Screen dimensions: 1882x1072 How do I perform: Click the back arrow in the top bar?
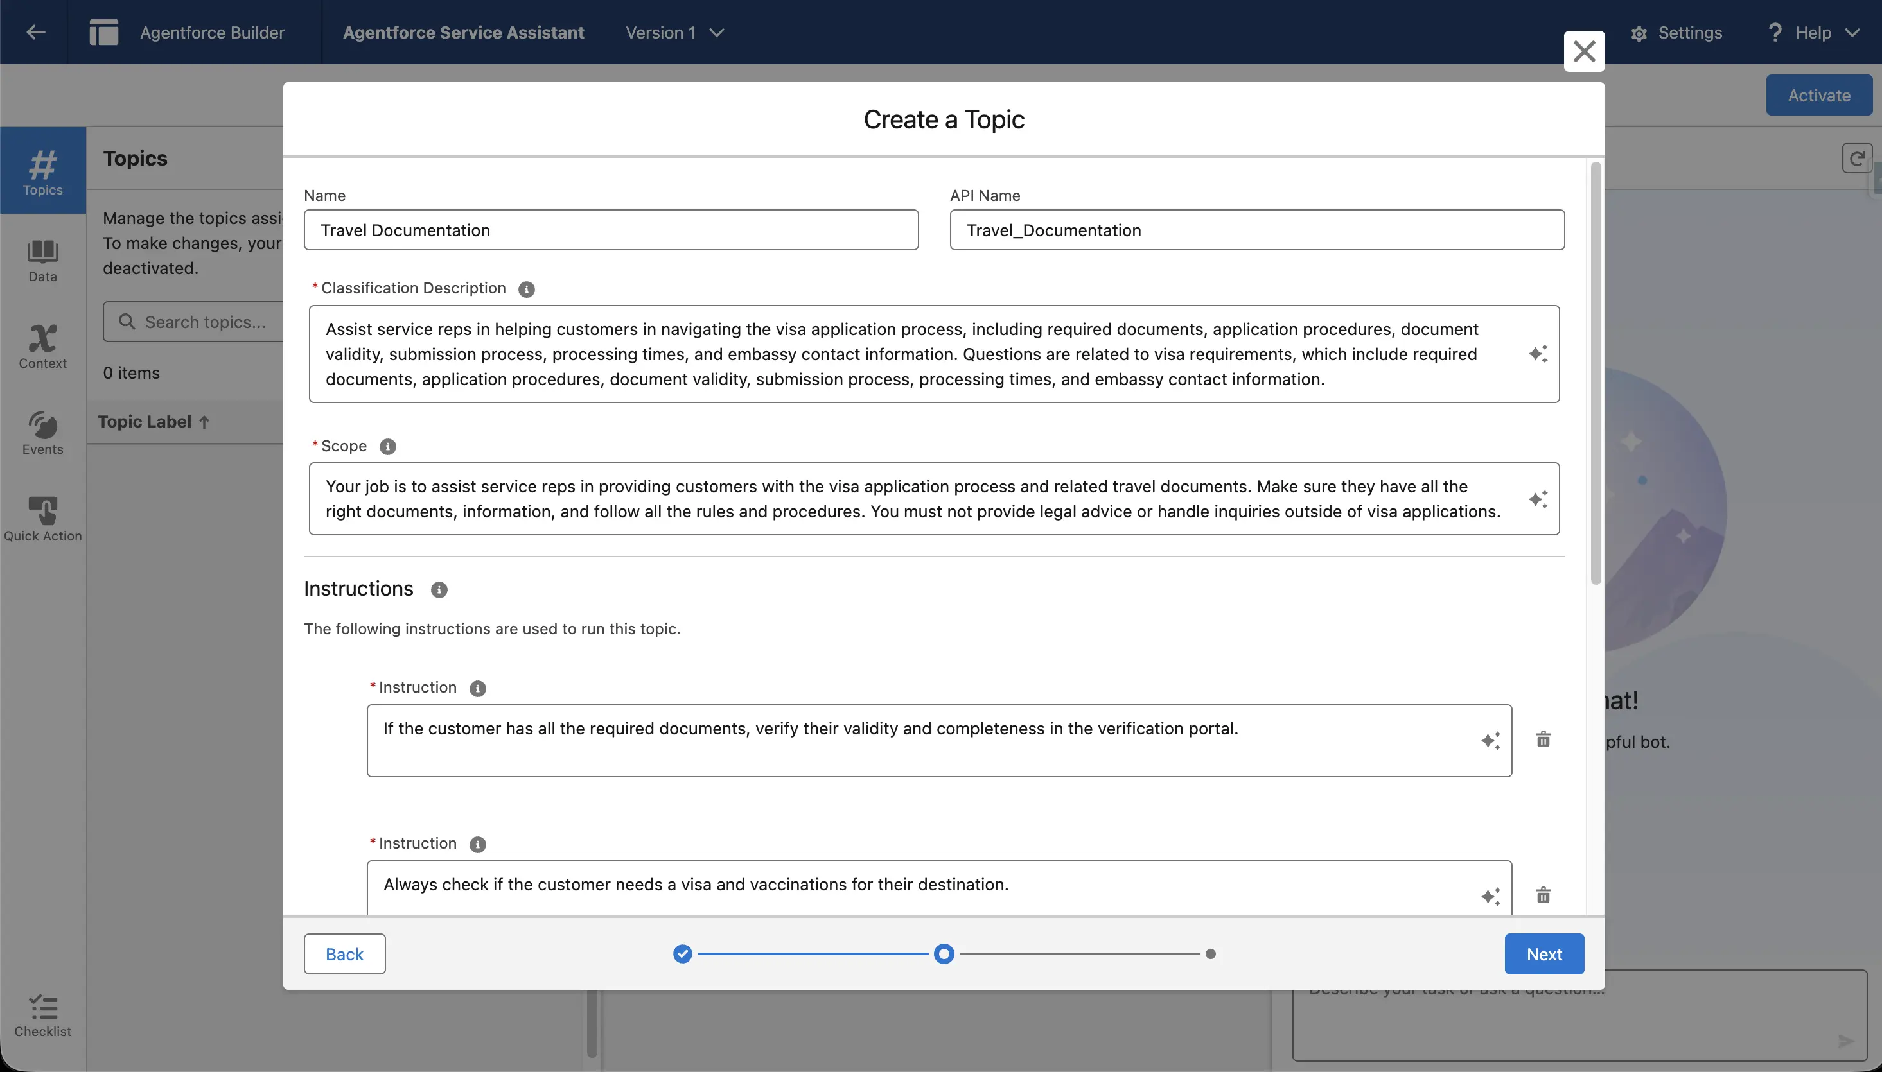click(35, 31)
